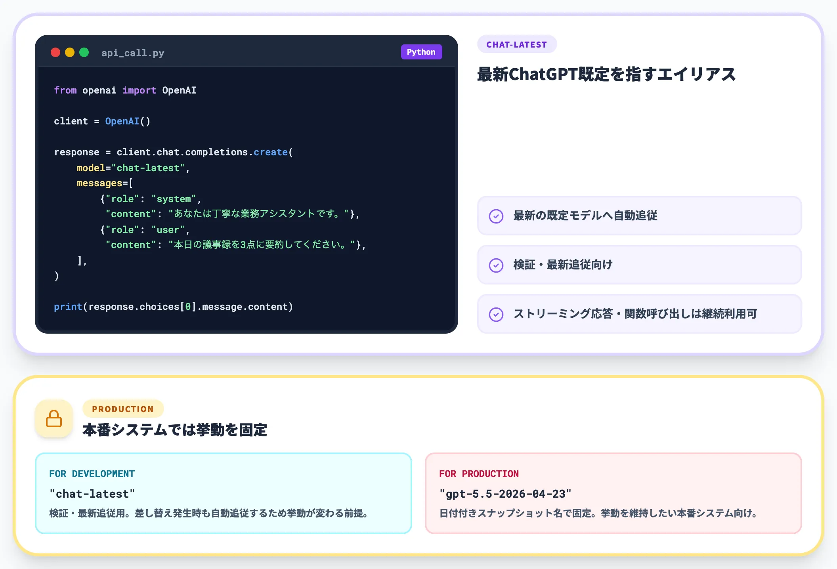Click code line print(response.choices[0].message.content)
The width and height of the screenshot is (837, 569).
(174, 307)
